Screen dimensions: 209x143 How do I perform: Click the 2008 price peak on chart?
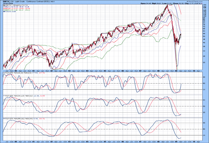(x=168, y=6)
